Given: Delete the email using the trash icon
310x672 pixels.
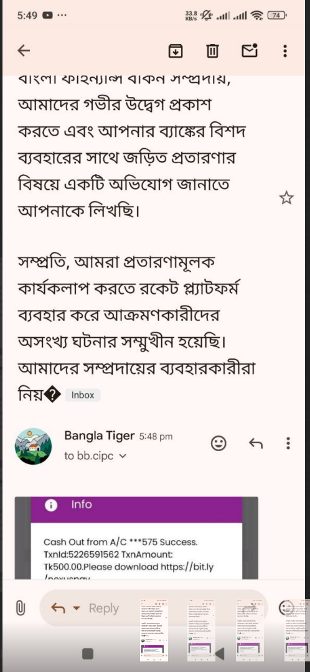Looking at the screenshot, I should pos(212,51).
